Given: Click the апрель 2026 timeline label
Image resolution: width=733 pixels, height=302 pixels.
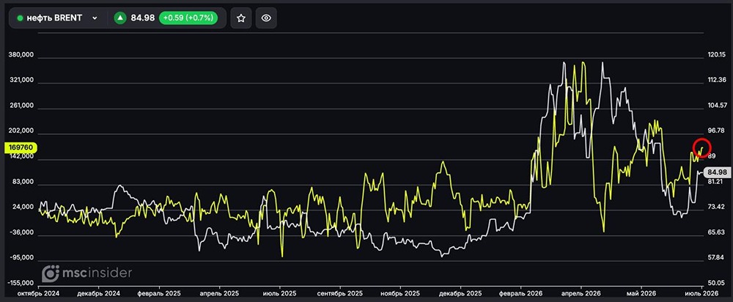Looking at the screenshot, I should [581, 294].
